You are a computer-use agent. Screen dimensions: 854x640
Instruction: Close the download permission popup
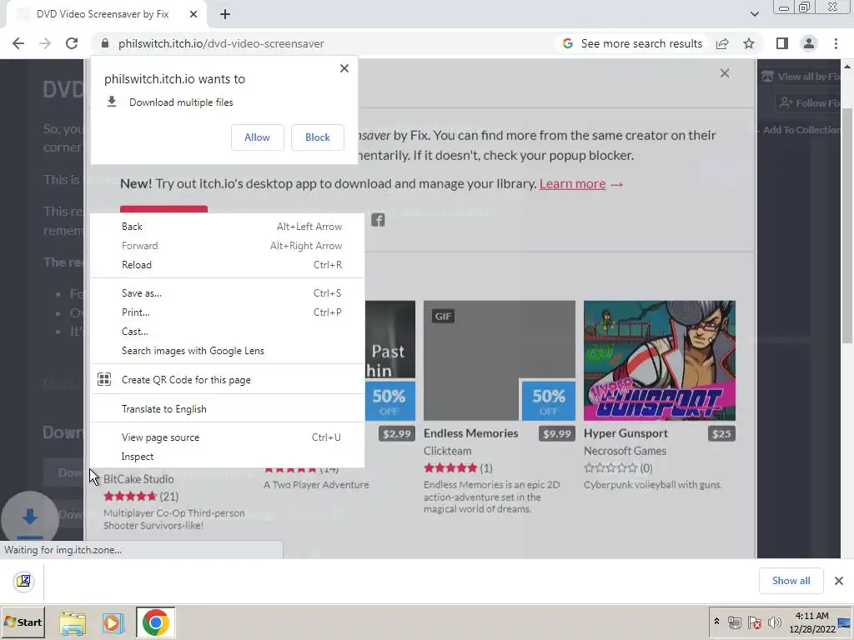(x=344, y=68)
